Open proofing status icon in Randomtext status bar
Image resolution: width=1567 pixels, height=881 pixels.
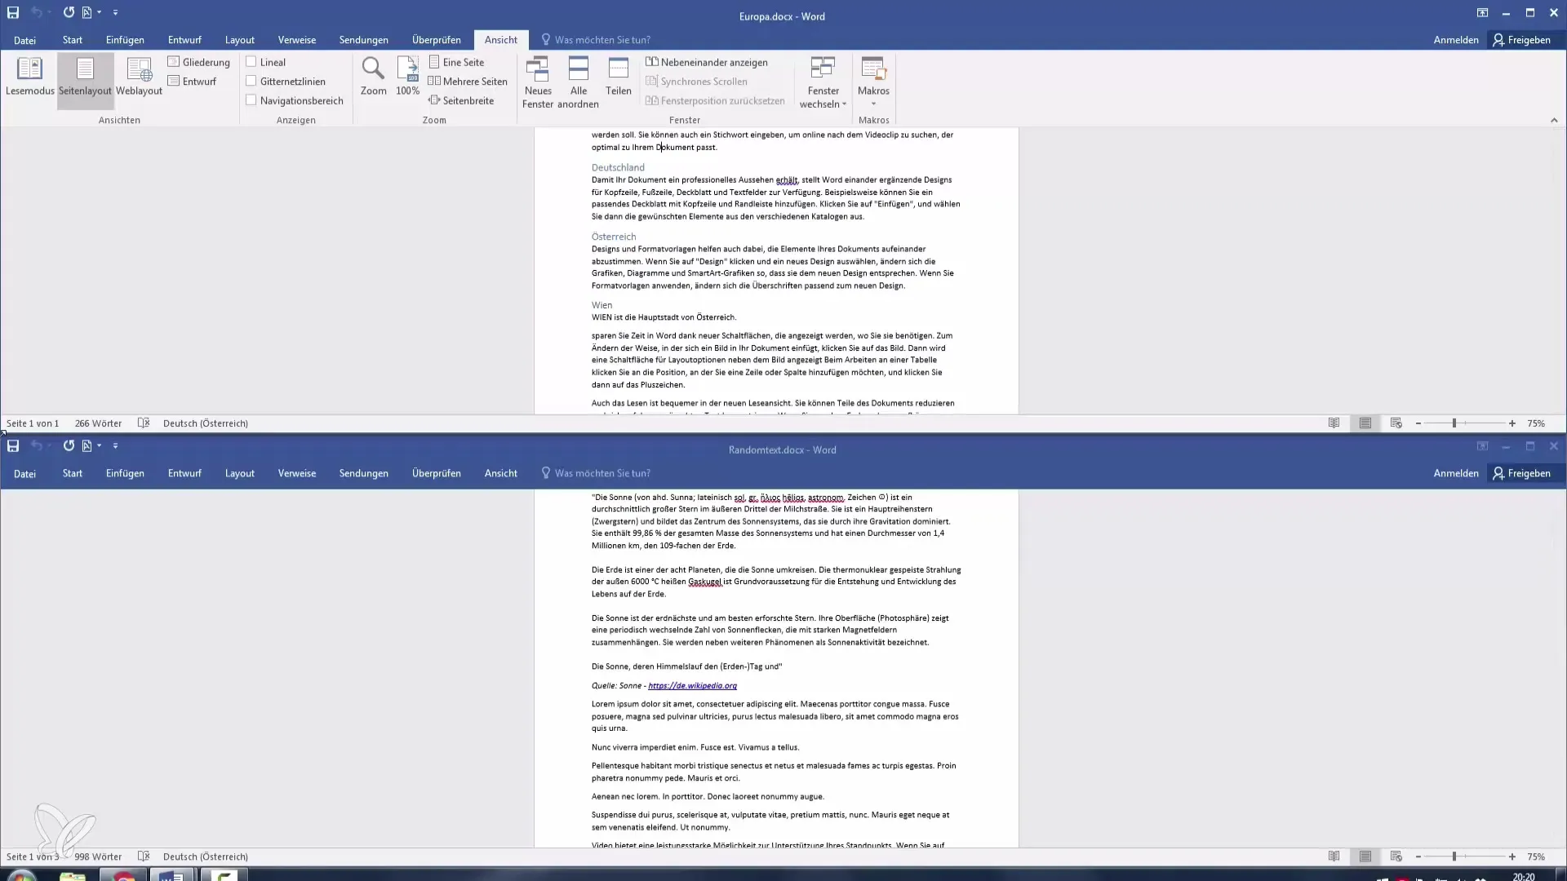point(144,857)
